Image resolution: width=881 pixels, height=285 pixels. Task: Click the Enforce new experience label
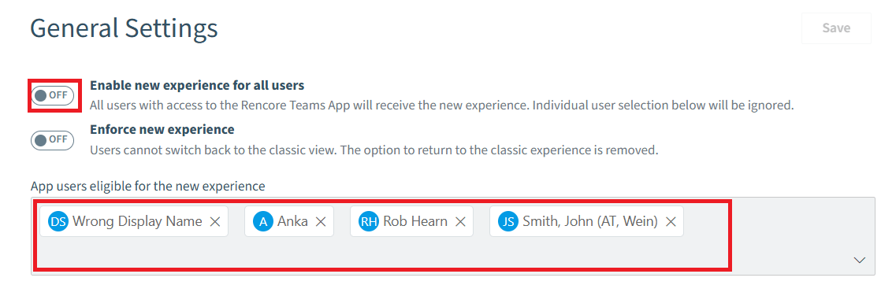click(162, 130)
